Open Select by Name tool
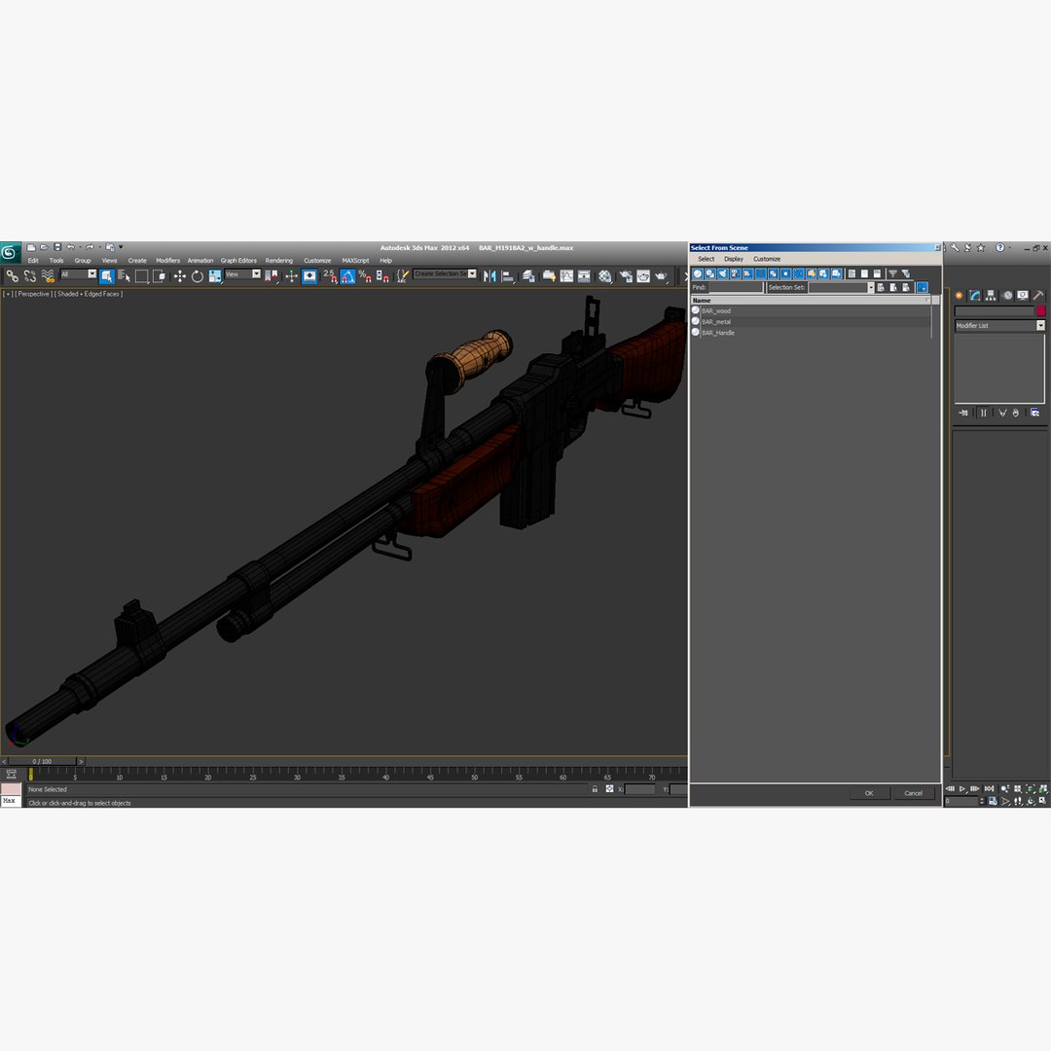The width and height of the screenshot is (1051, 1051). [124, 275]
